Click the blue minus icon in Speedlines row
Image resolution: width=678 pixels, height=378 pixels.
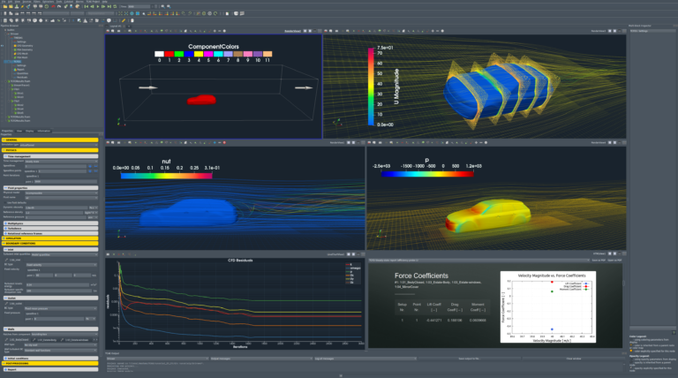(95, 166)
